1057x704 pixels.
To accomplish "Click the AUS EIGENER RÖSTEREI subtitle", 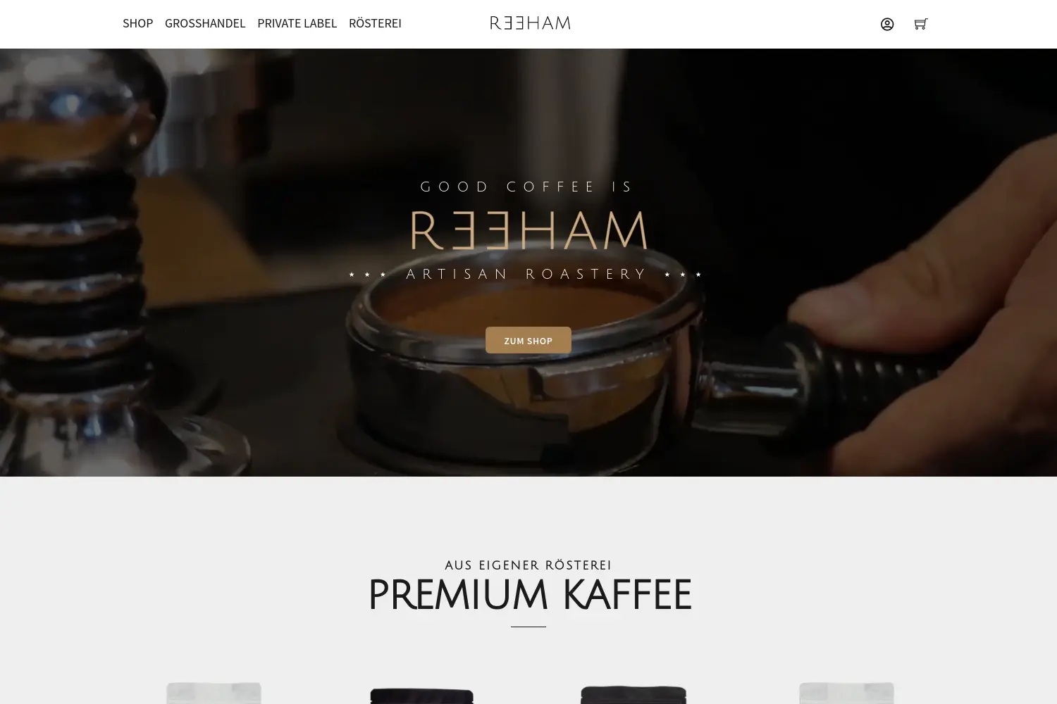I will pyautogui.click(x=528, y=565).
